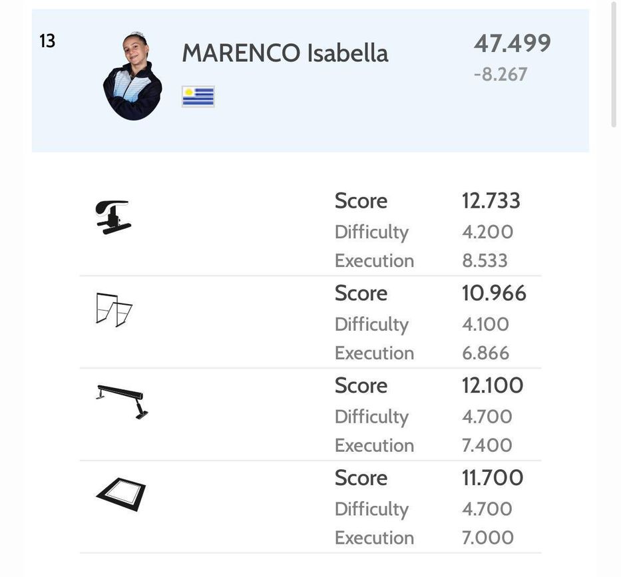Viewport: 621px width, 577px height.
Task: Click the score difference -8.267
Action: pos(501,75)
